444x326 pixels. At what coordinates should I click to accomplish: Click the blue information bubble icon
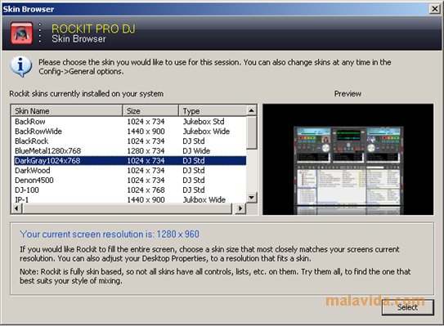click(x=20, y=66)
